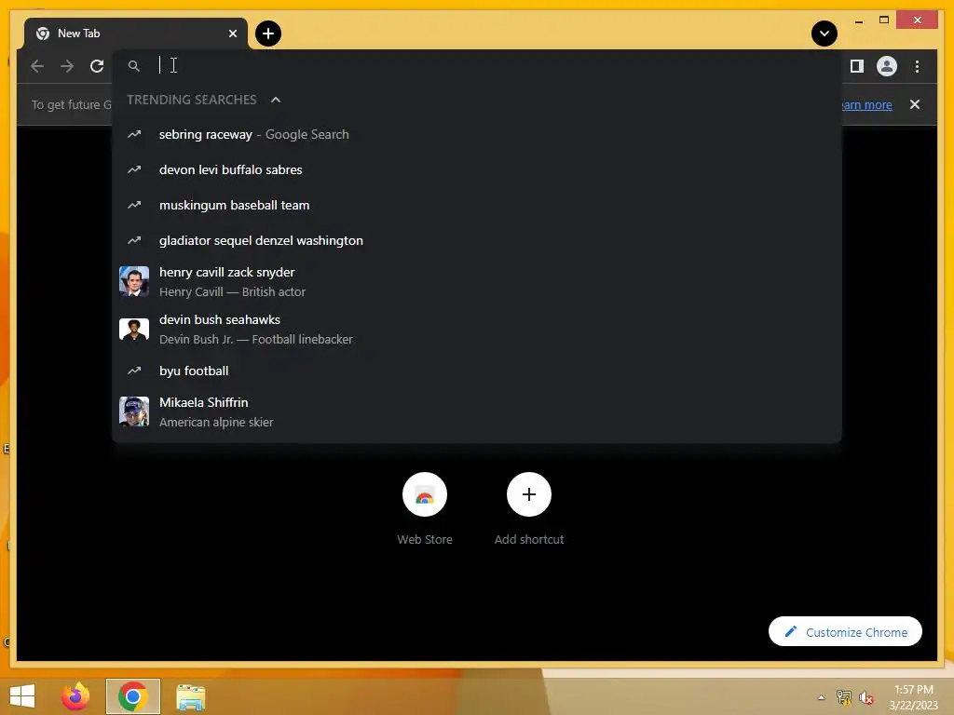This screenshot has height=715, width=954.
Task: Dismiss the infobar with X
Action: [x=915, y=104]
